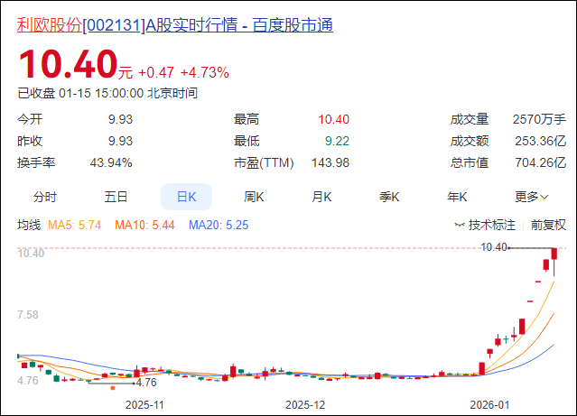The width and height of the screenshot is (577, 416).
Task: Click the +0.47 price change
Action: [156, 72]
